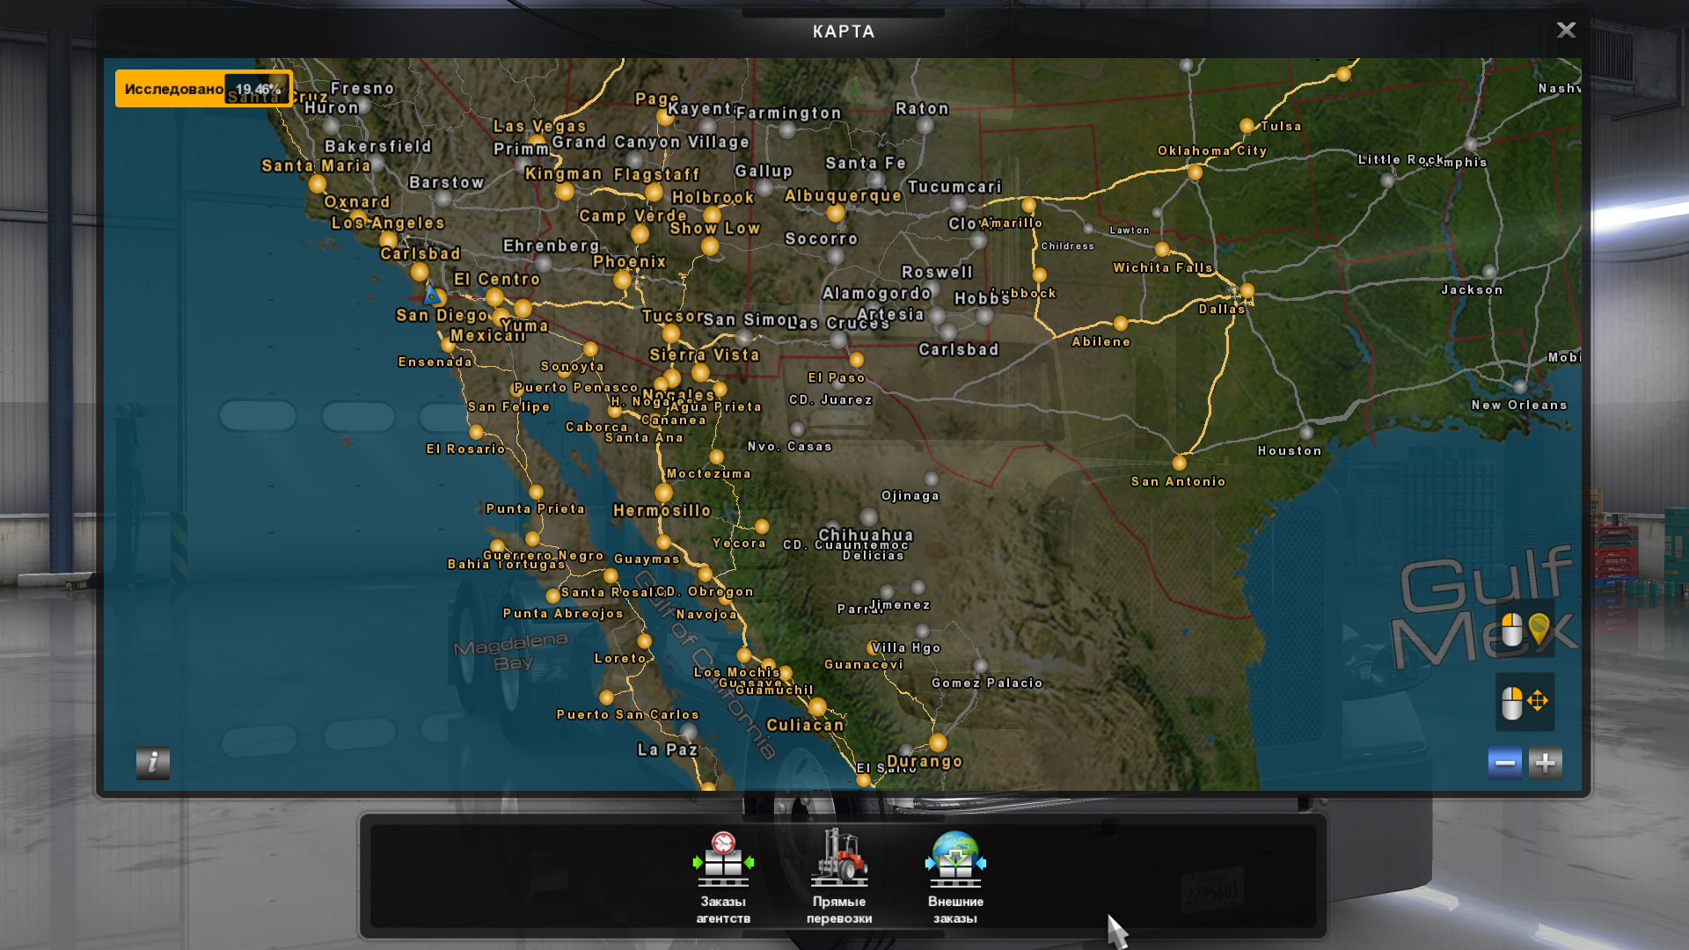This screenshot has height=950, width=1689.
Task: Select the Abilene city marker
Action: pyautogui.click(x=1121, y=323)
